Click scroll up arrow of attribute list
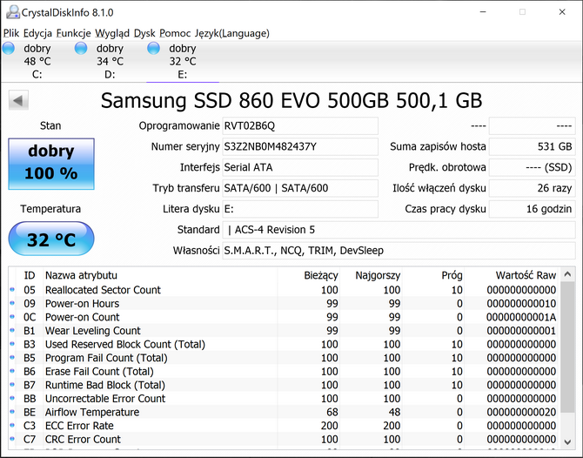This screenshot has width=583, height=458. point(567,274)
